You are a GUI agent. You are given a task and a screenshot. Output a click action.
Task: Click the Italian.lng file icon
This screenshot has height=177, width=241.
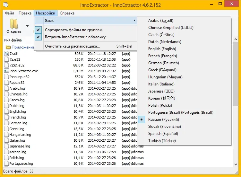(x=6, y=140)
